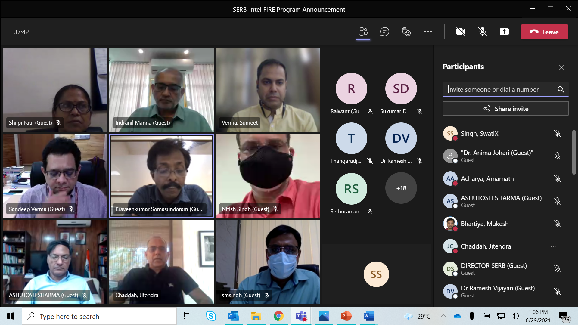Click mic icon beside Dr. Anima Johari

click(x=557, y=156)
